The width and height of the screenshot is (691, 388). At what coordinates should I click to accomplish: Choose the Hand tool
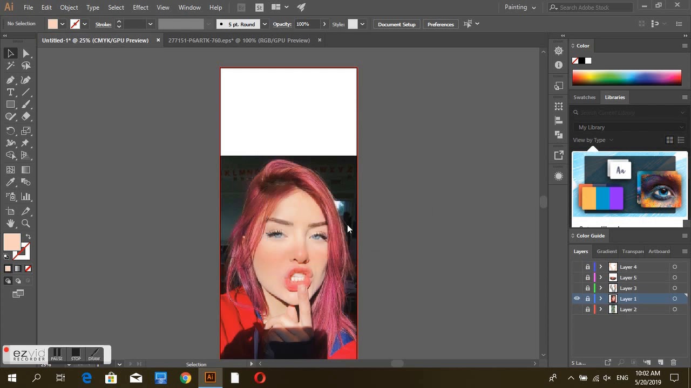pos(10,224)
